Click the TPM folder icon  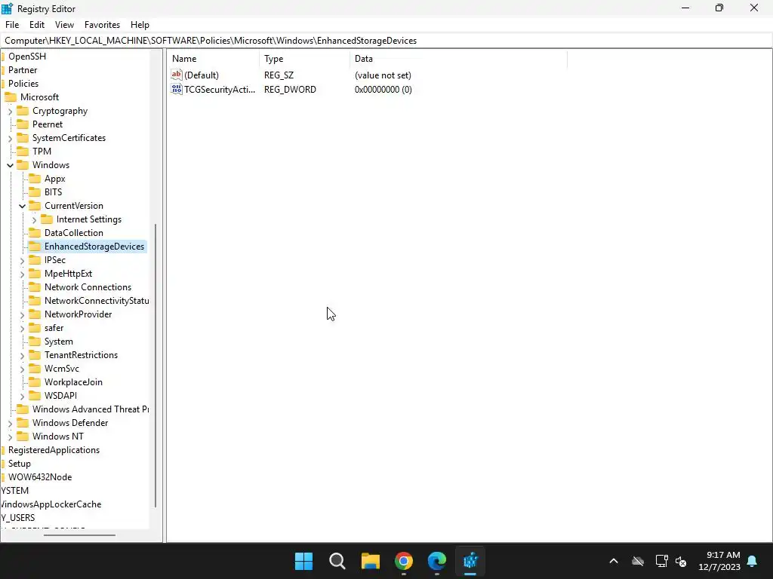pos(23,151)
